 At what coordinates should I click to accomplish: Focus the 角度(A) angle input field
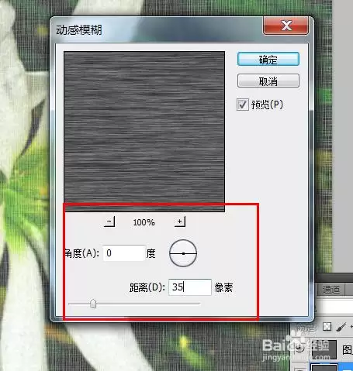click(x=124, y=253)
